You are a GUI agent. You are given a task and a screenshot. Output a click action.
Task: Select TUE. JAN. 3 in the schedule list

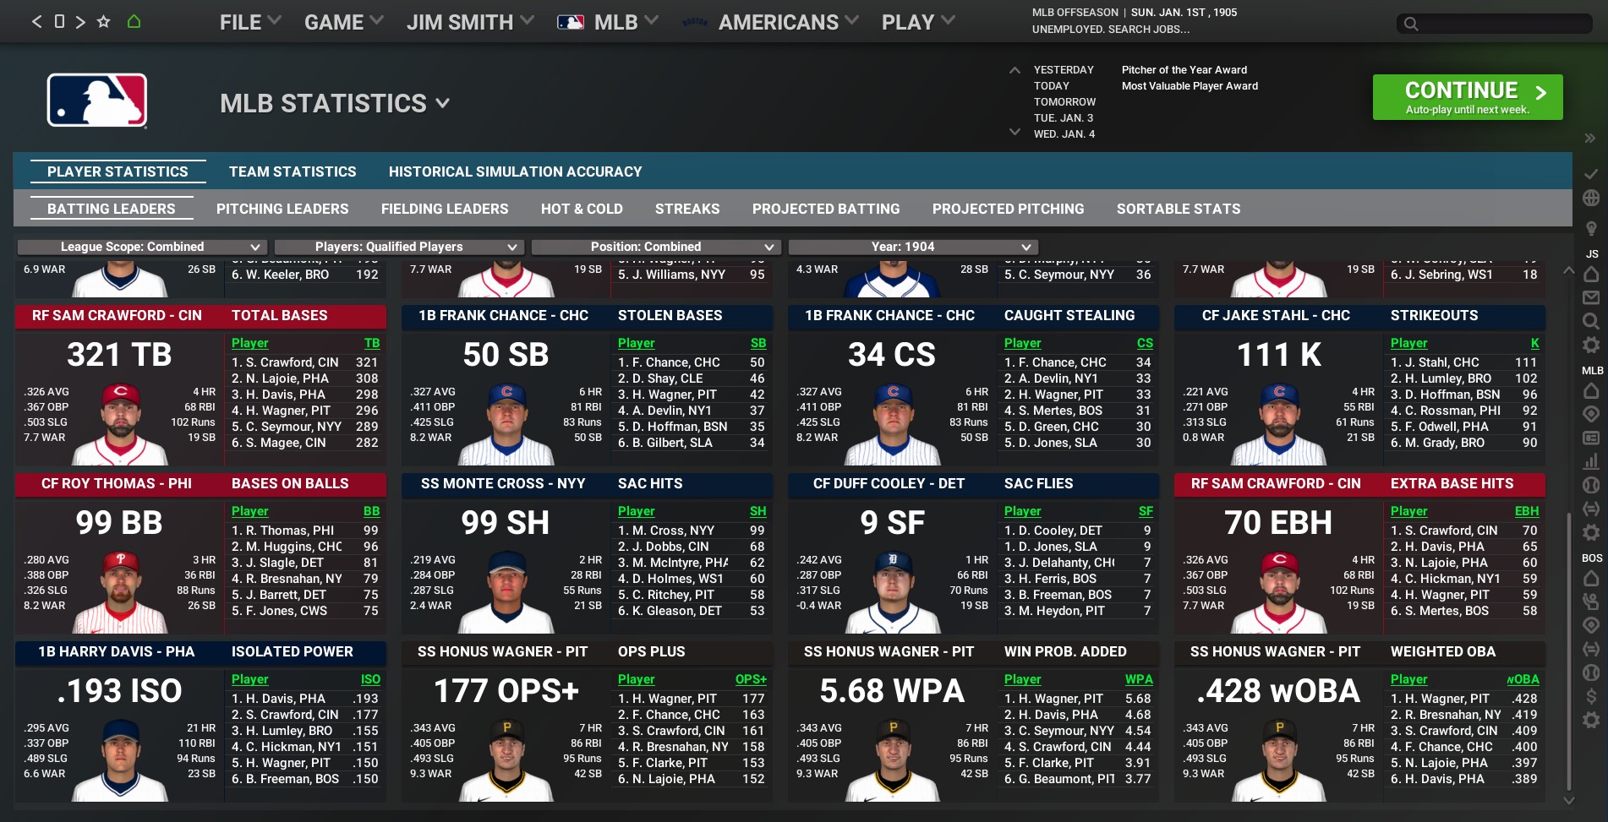click(x=1064, y=118)
